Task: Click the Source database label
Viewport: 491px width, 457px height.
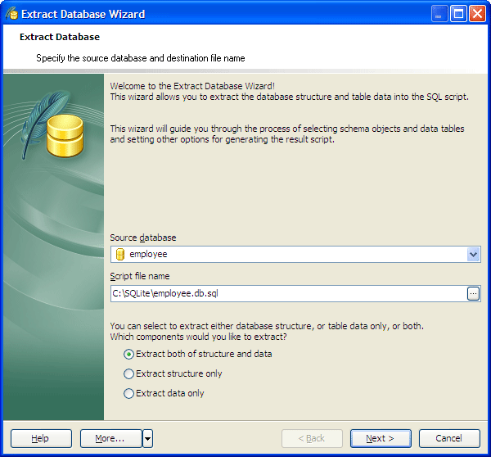Action: [x=143, y=238]
